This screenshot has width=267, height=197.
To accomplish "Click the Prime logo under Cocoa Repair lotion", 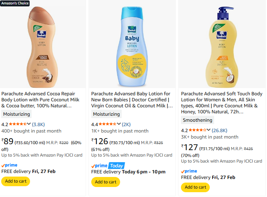I will click(10, 165).
